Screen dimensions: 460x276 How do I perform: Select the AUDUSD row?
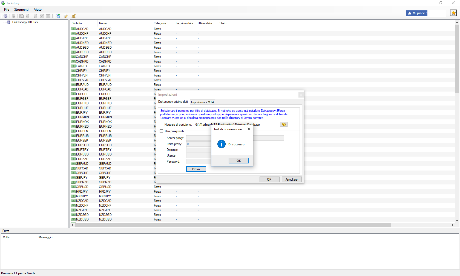click(262, 52)
